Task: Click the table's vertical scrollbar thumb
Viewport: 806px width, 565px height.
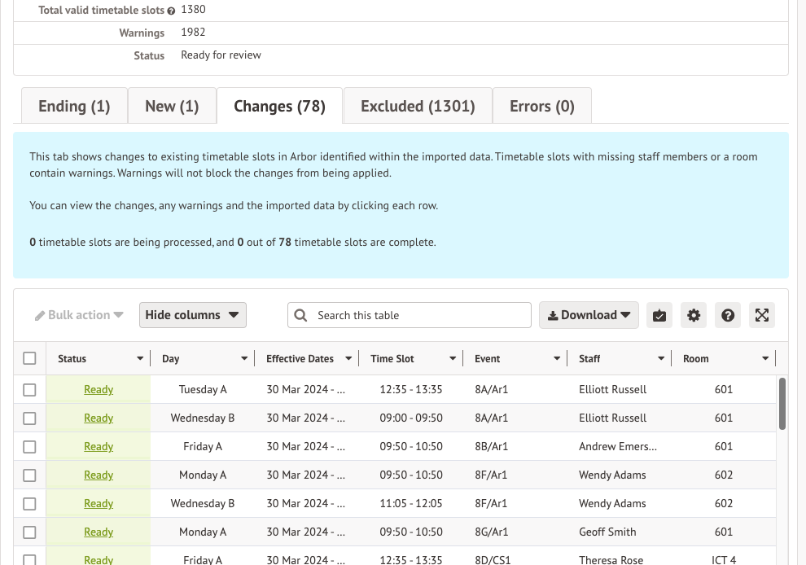Action: [x=782, y=403]
